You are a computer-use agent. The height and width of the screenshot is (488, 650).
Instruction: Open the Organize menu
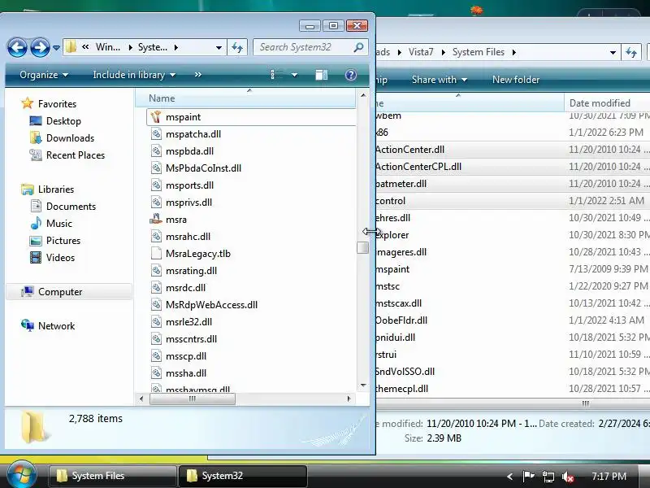(44, 75)
